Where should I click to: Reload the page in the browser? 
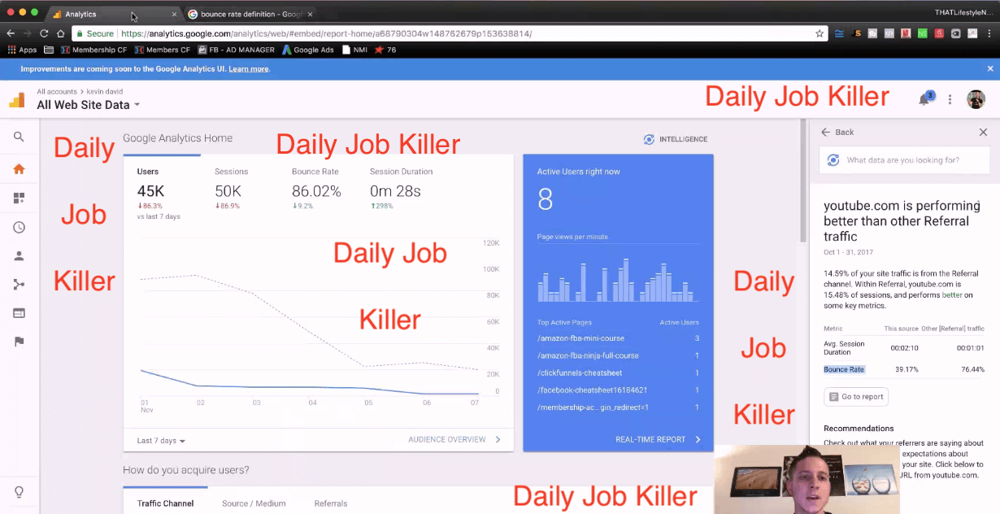(x=44, y=33)
